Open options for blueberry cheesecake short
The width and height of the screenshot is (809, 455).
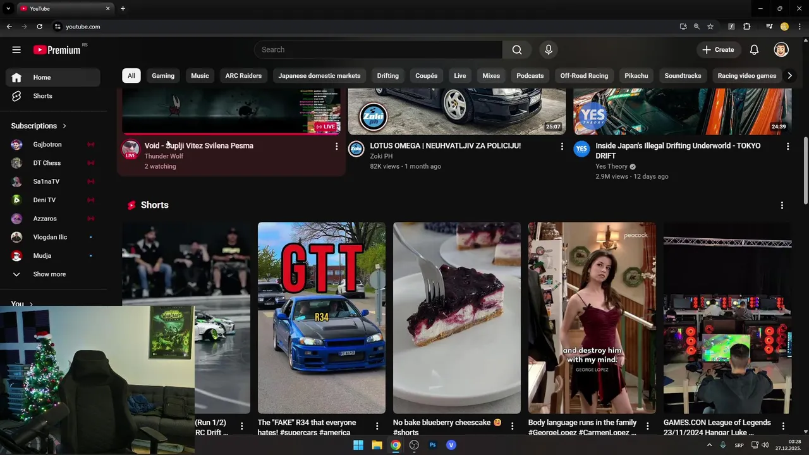coord(513,427)
